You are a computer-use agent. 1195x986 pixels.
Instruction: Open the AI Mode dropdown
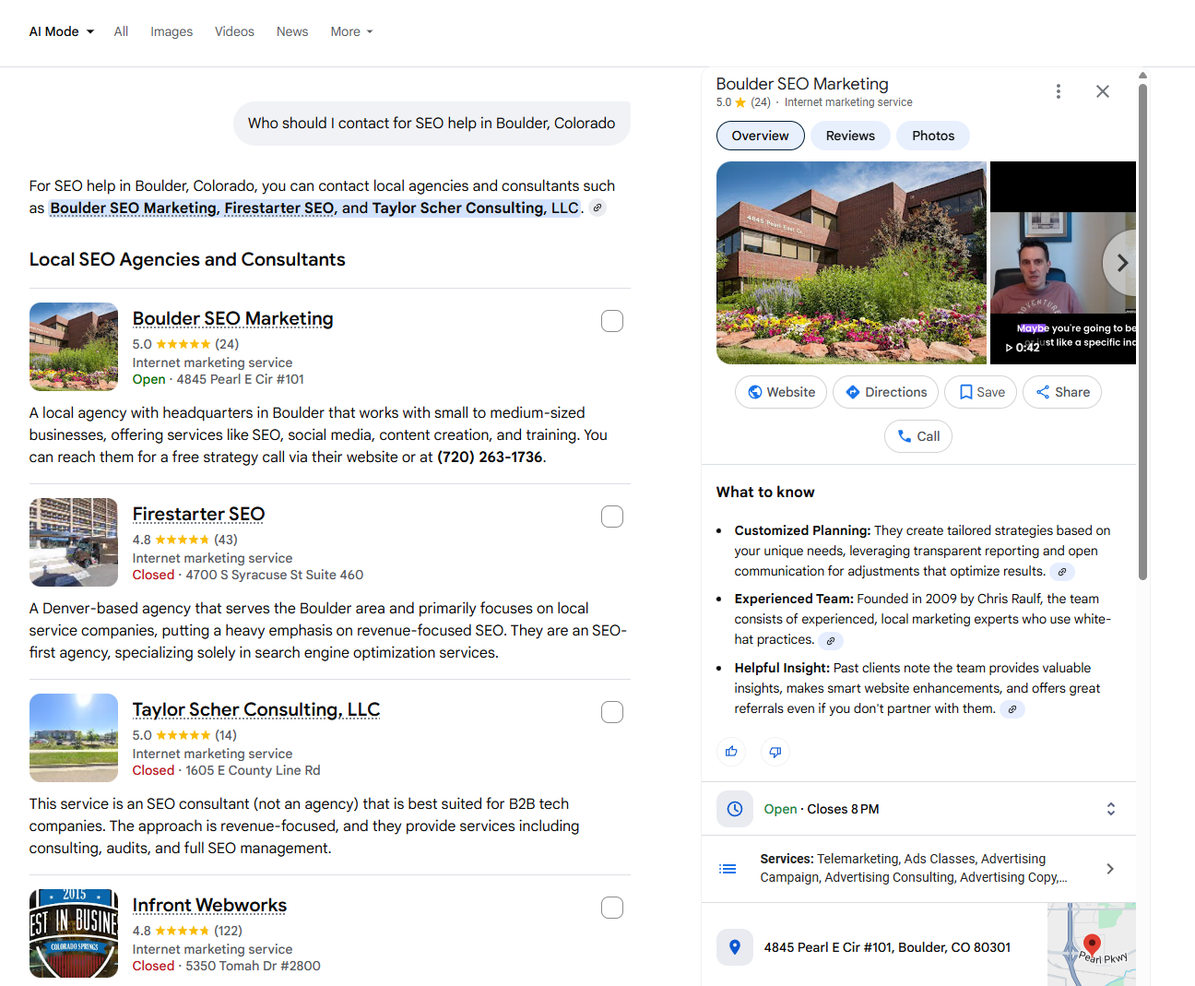coord(59,30)
